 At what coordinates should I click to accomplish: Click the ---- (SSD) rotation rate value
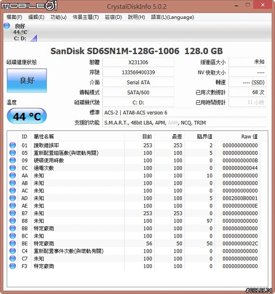[x=247, y=82]
